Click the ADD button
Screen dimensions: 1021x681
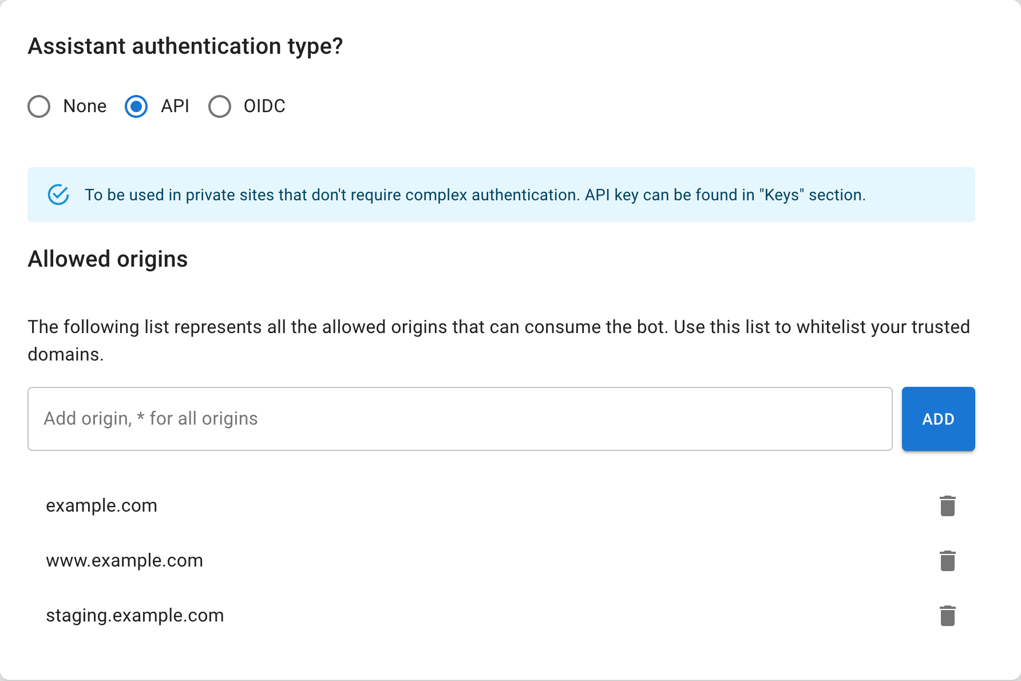(939, 419)
